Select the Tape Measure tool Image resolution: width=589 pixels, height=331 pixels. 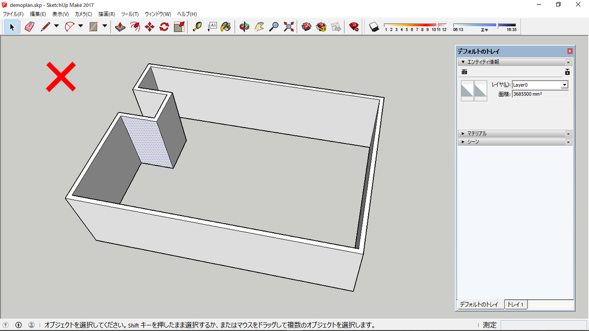coord(197,26)
